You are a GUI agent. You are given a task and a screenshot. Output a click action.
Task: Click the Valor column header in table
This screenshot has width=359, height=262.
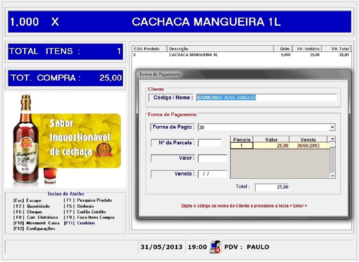click(x=271, y=139)
